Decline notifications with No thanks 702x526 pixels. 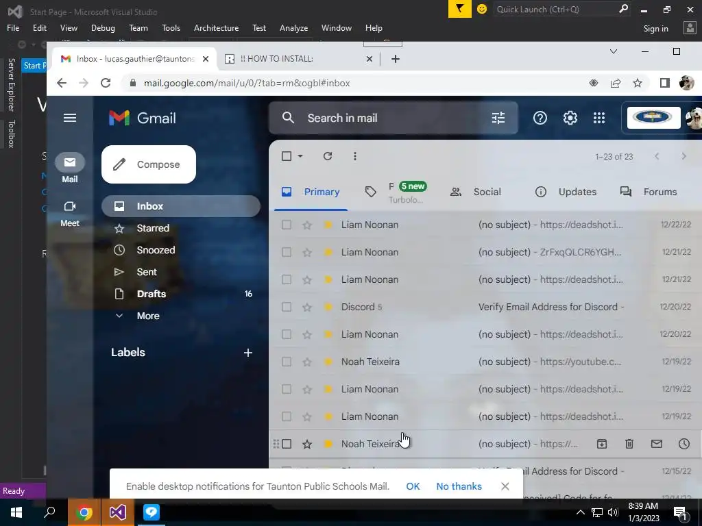[x=459, y=486]
